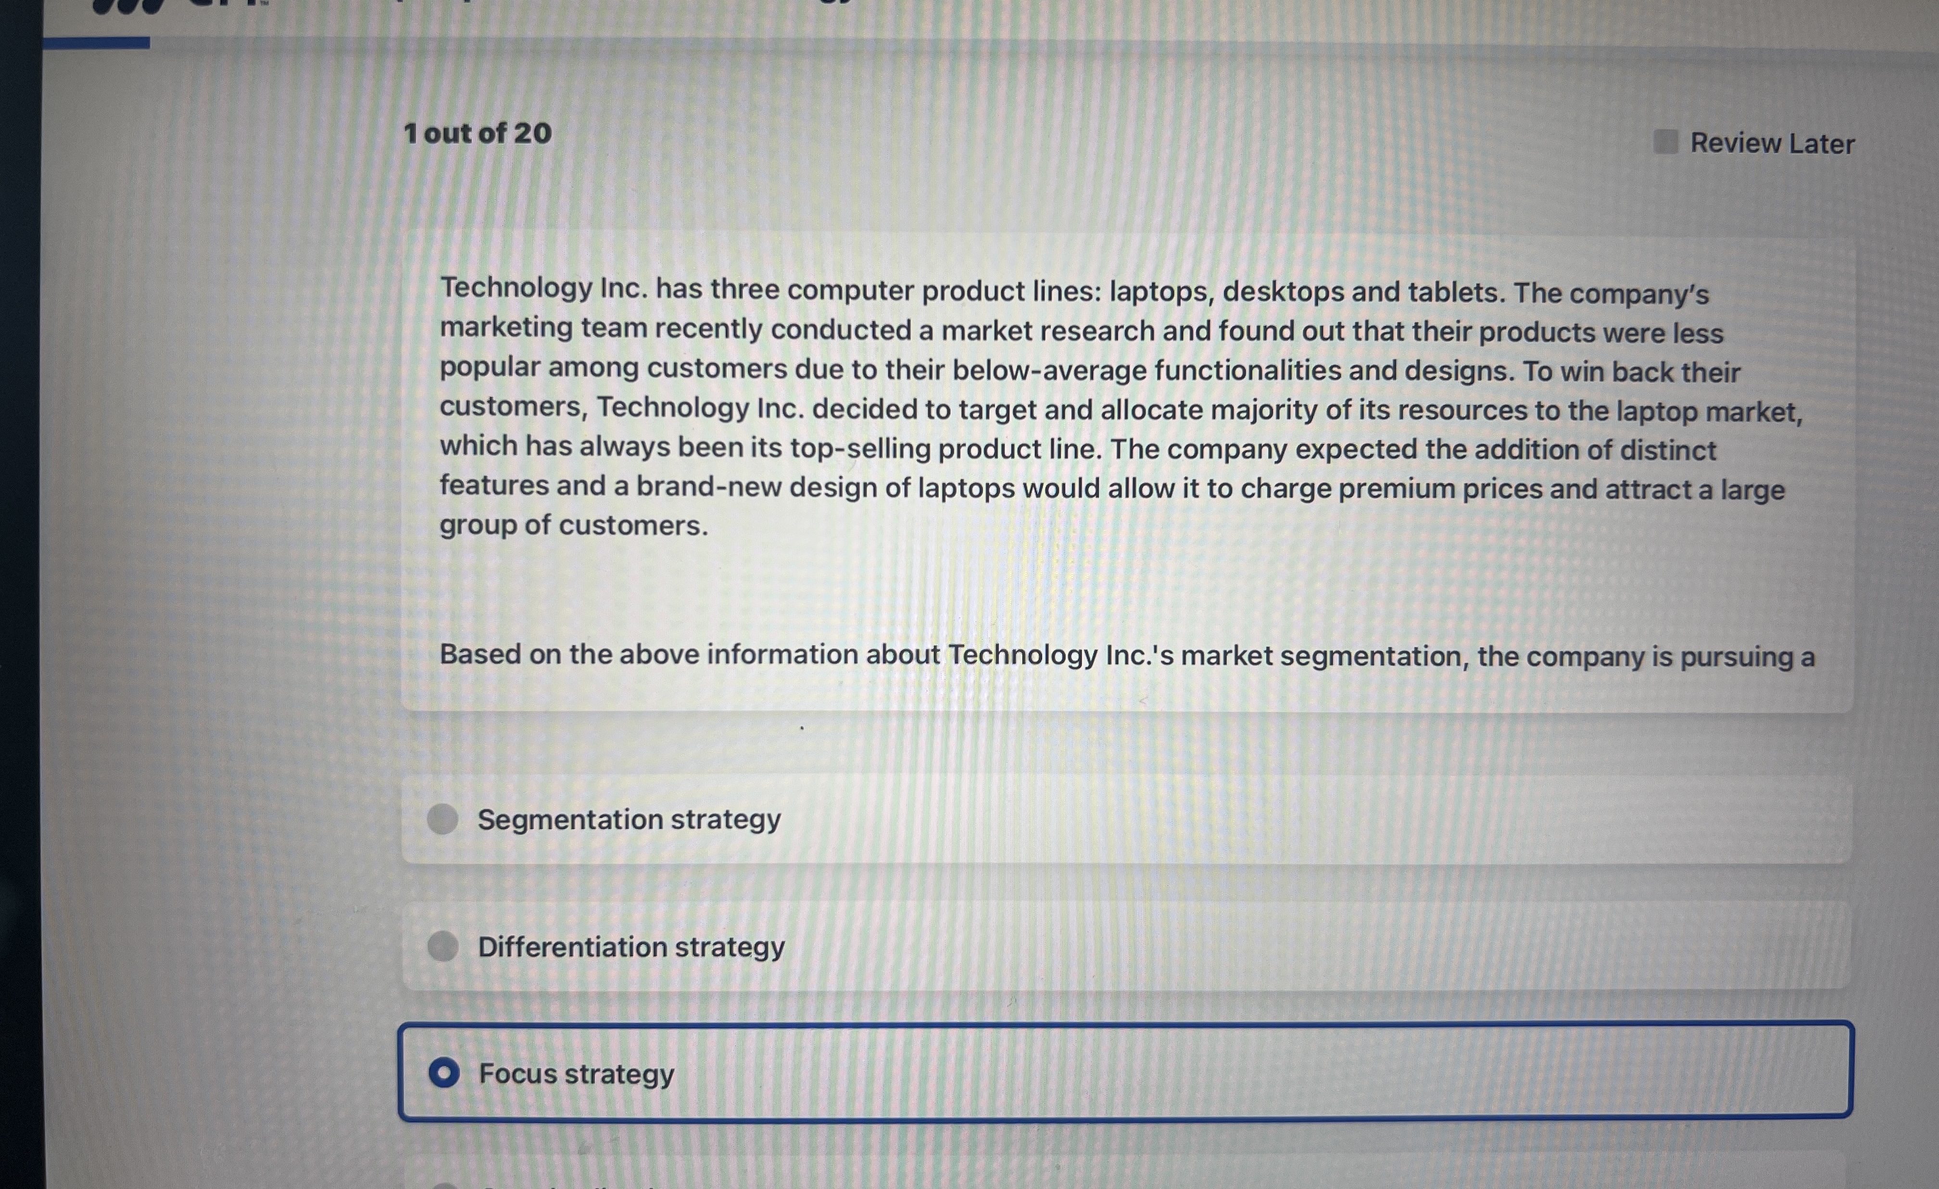Image resolution: width=1939 pixels, height=1189 pixels.
Task: Click the Differentiation strategy option text
Action: 630,948
